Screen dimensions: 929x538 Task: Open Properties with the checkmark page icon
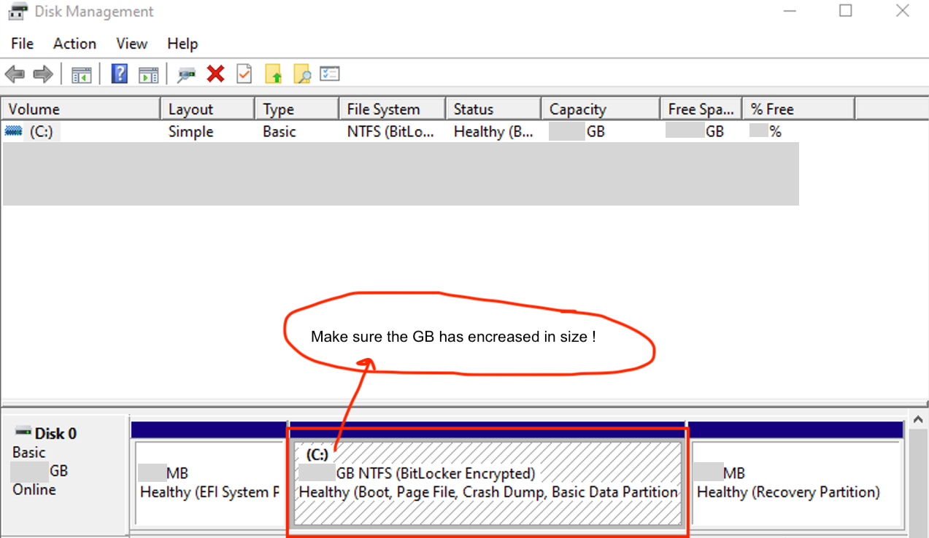(x=244, y=74)
